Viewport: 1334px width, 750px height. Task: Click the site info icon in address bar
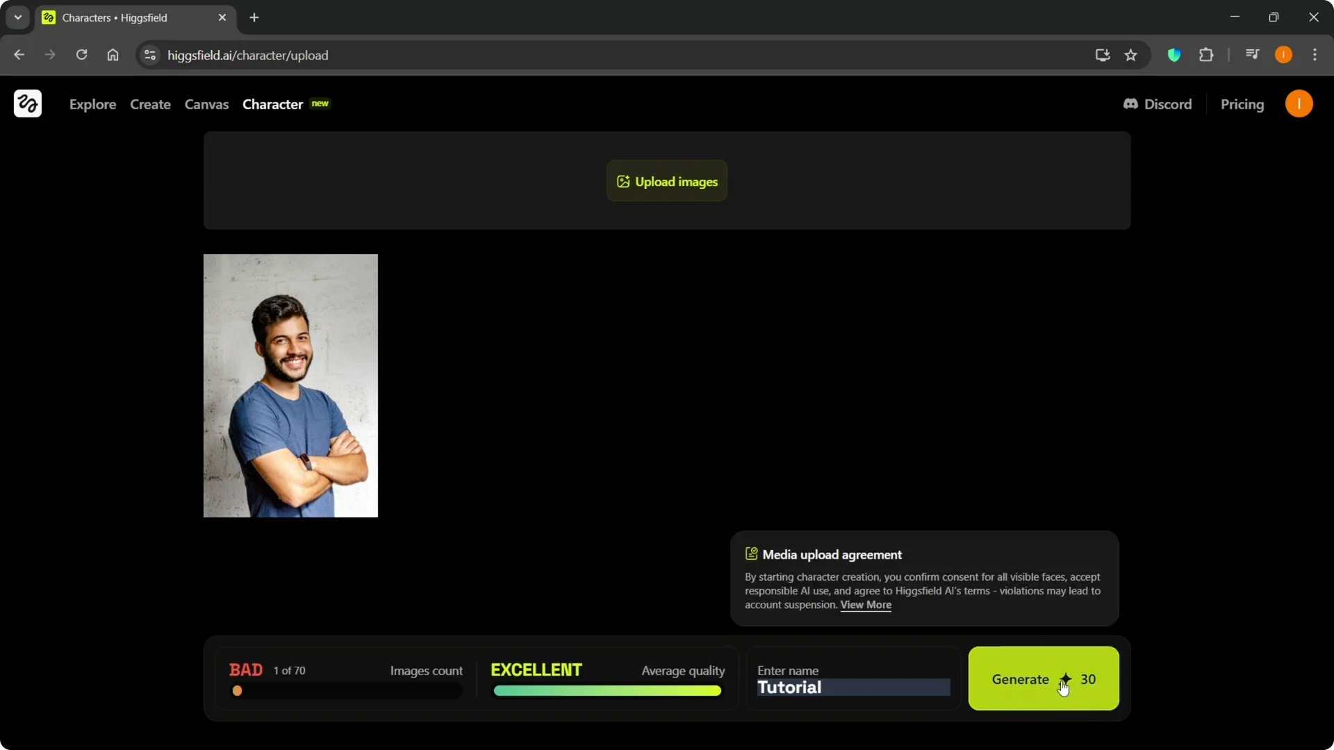click(x=149, y=55)
